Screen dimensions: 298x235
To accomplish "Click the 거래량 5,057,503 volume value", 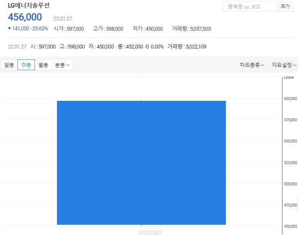I will (191, 29).
